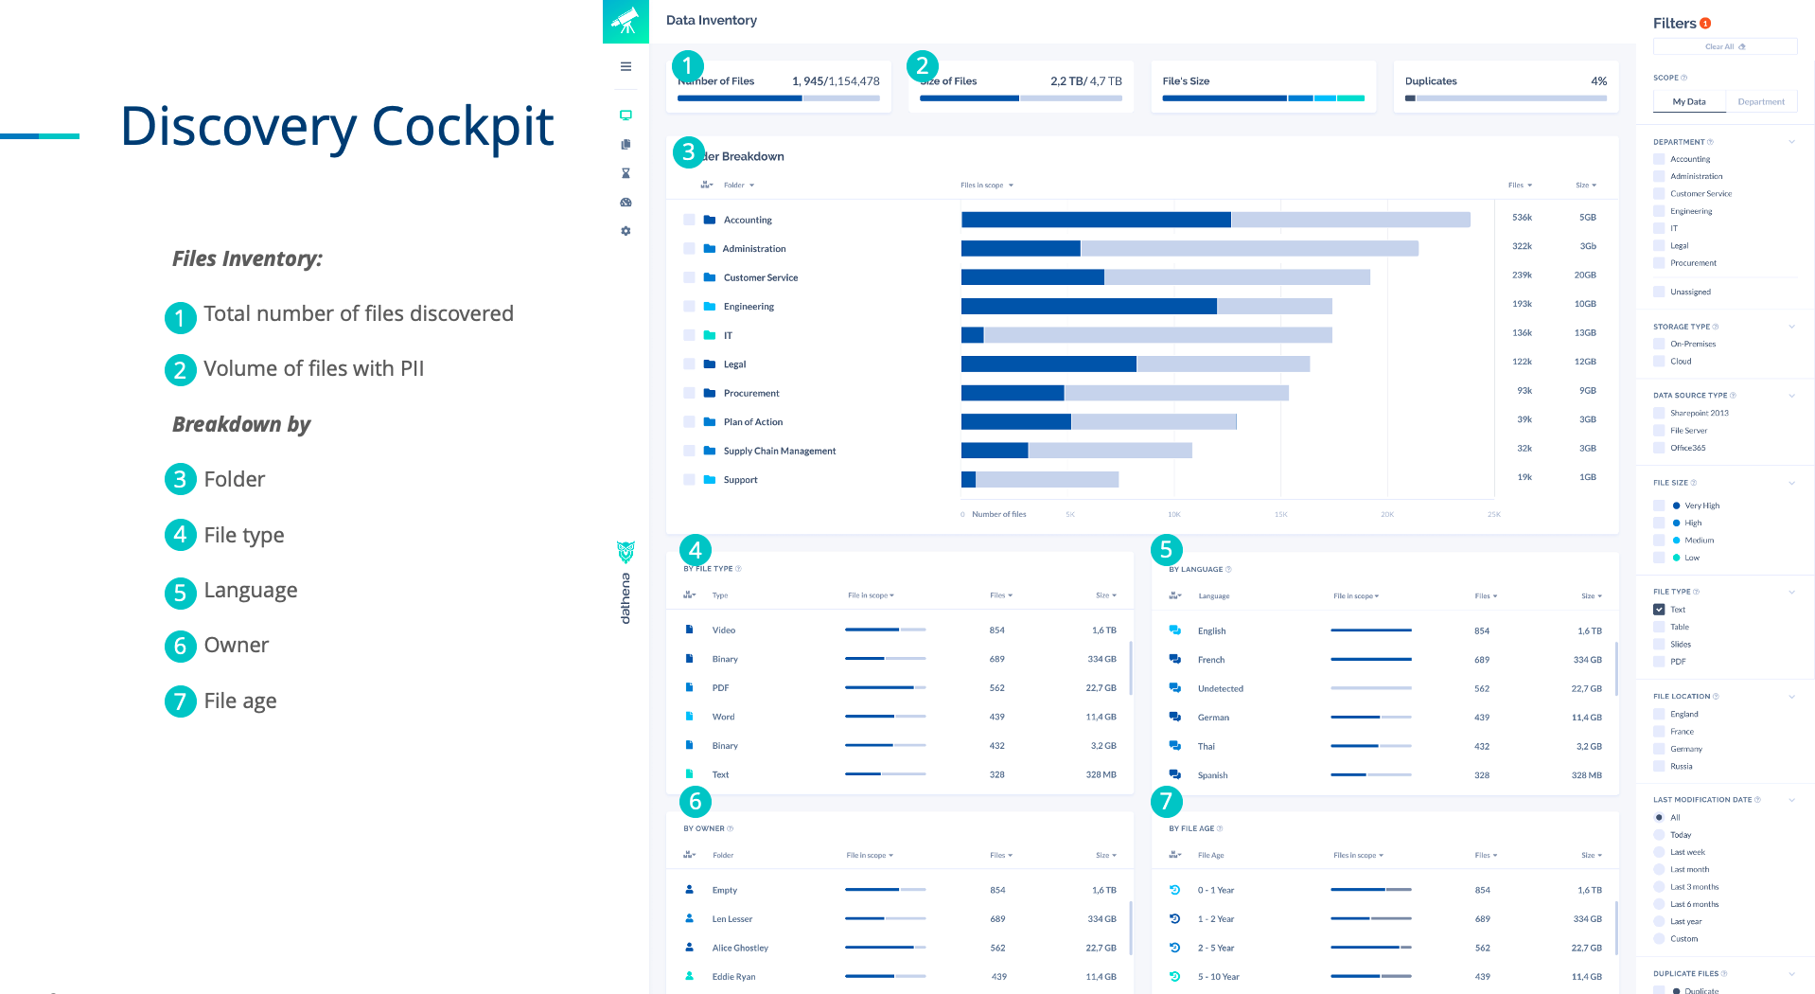Click the Len Lesser user icon
The height and width of the screenshot is (994, 1815).
pos(689,918)
